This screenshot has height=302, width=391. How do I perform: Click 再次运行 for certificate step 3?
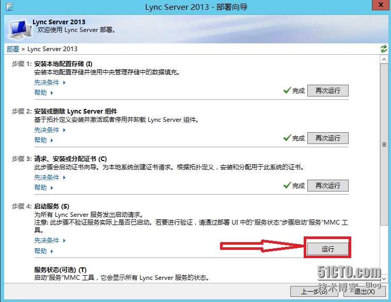(327, 185)
